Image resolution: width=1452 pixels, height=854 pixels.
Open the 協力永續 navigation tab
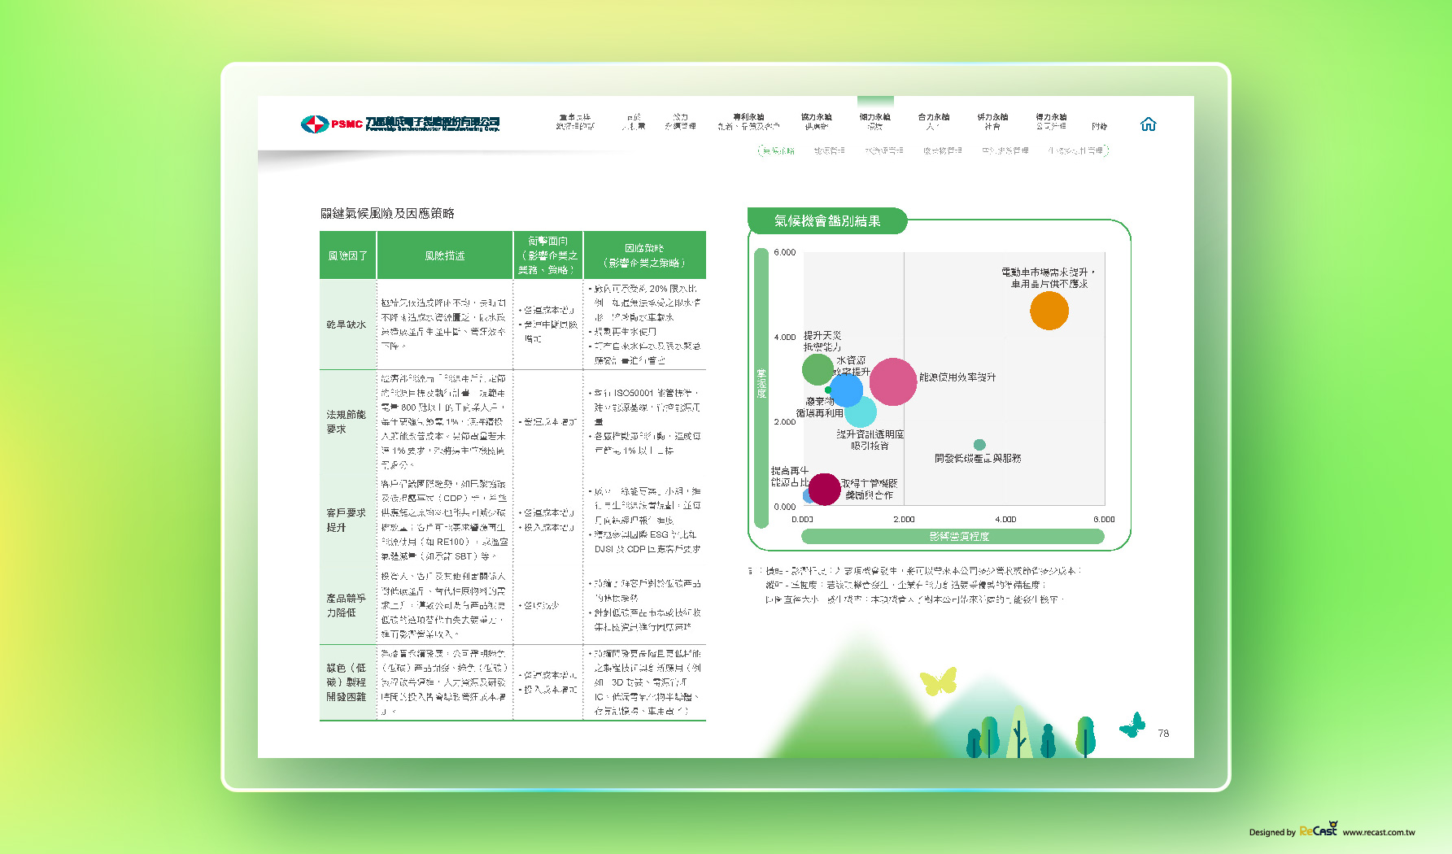pyautogui.click(x=816, y=121)
